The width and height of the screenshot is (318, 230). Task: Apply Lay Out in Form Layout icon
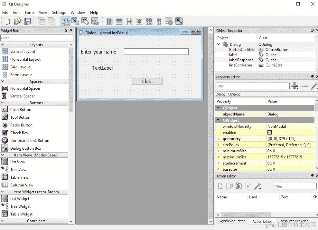point(159,21)
